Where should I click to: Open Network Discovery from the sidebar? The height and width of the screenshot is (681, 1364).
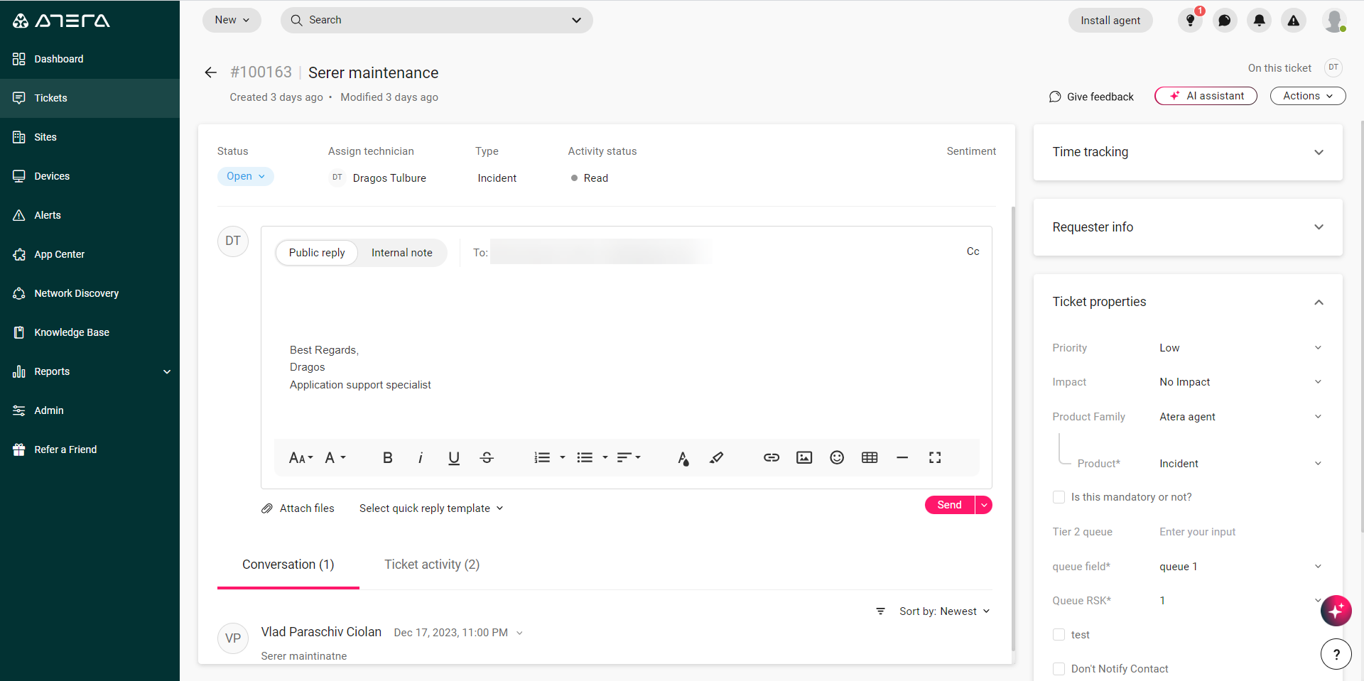coord(77,293)
